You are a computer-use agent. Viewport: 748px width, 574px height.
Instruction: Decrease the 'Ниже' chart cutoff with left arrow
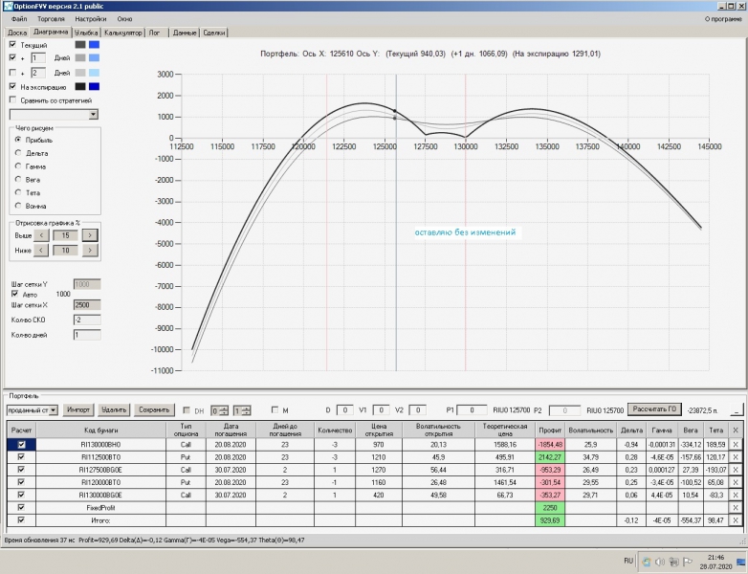(x=41, y=251)
